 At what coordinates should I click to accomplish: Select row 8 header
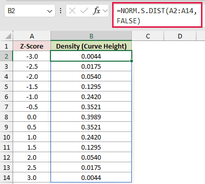pyautogui.click(x=7, y=117)
